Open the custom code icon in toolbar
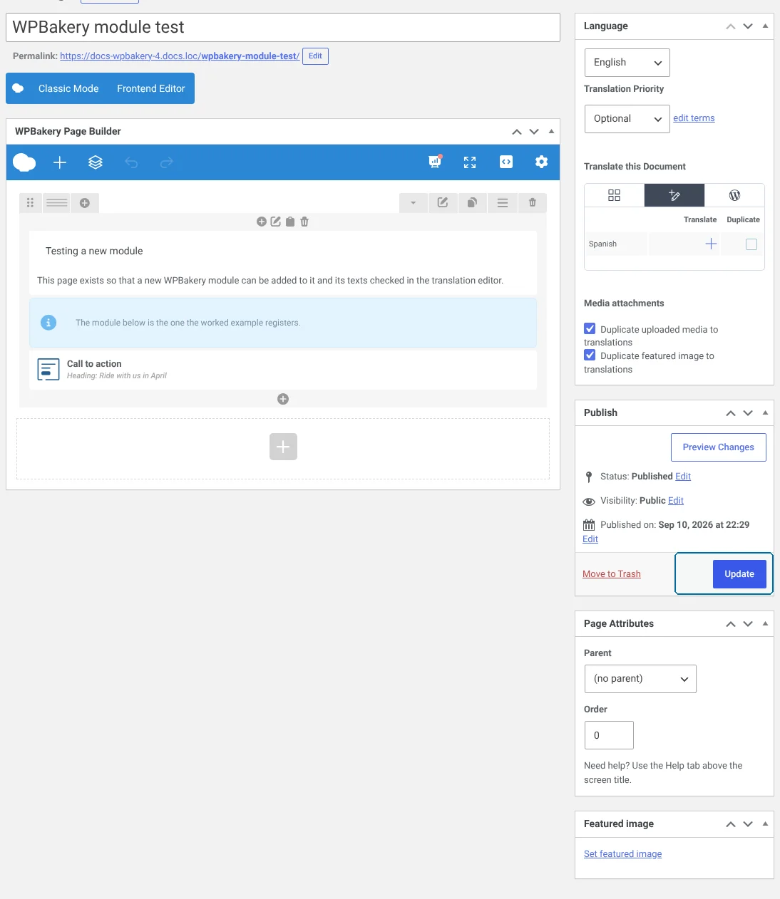This screenshot has width=780, height=899. tap(506, 162)
